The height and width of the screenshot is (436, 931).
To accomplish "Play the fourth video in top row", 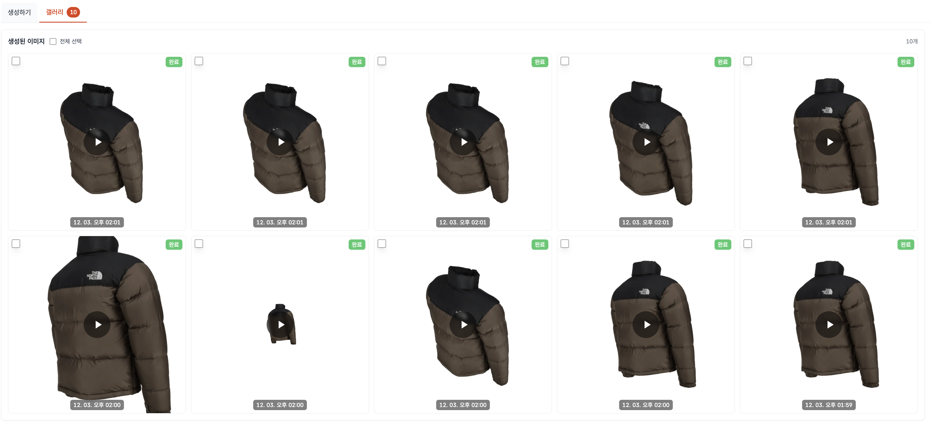I will point(646,142).
